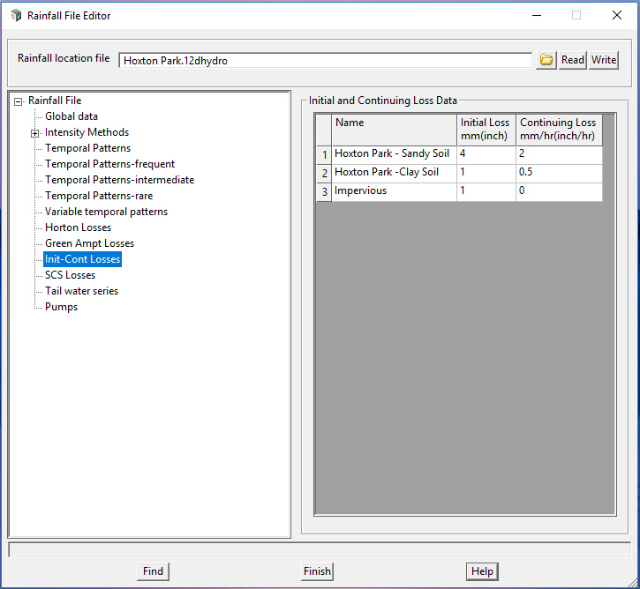Viewport: 640px width, 589px height.
Task: Open Green Ampt Losses section
Action: tap(89, 243)
